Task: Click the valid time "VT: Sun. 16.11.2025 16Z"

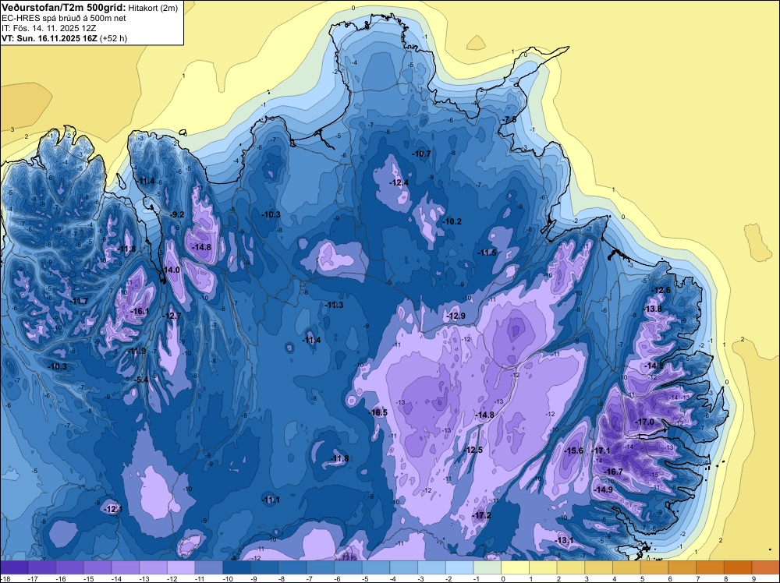Action: coord(49,38)
